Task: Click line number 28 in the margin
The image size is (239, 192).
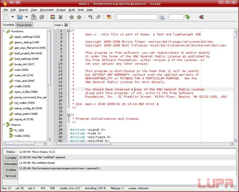Action: click(60, 130)
